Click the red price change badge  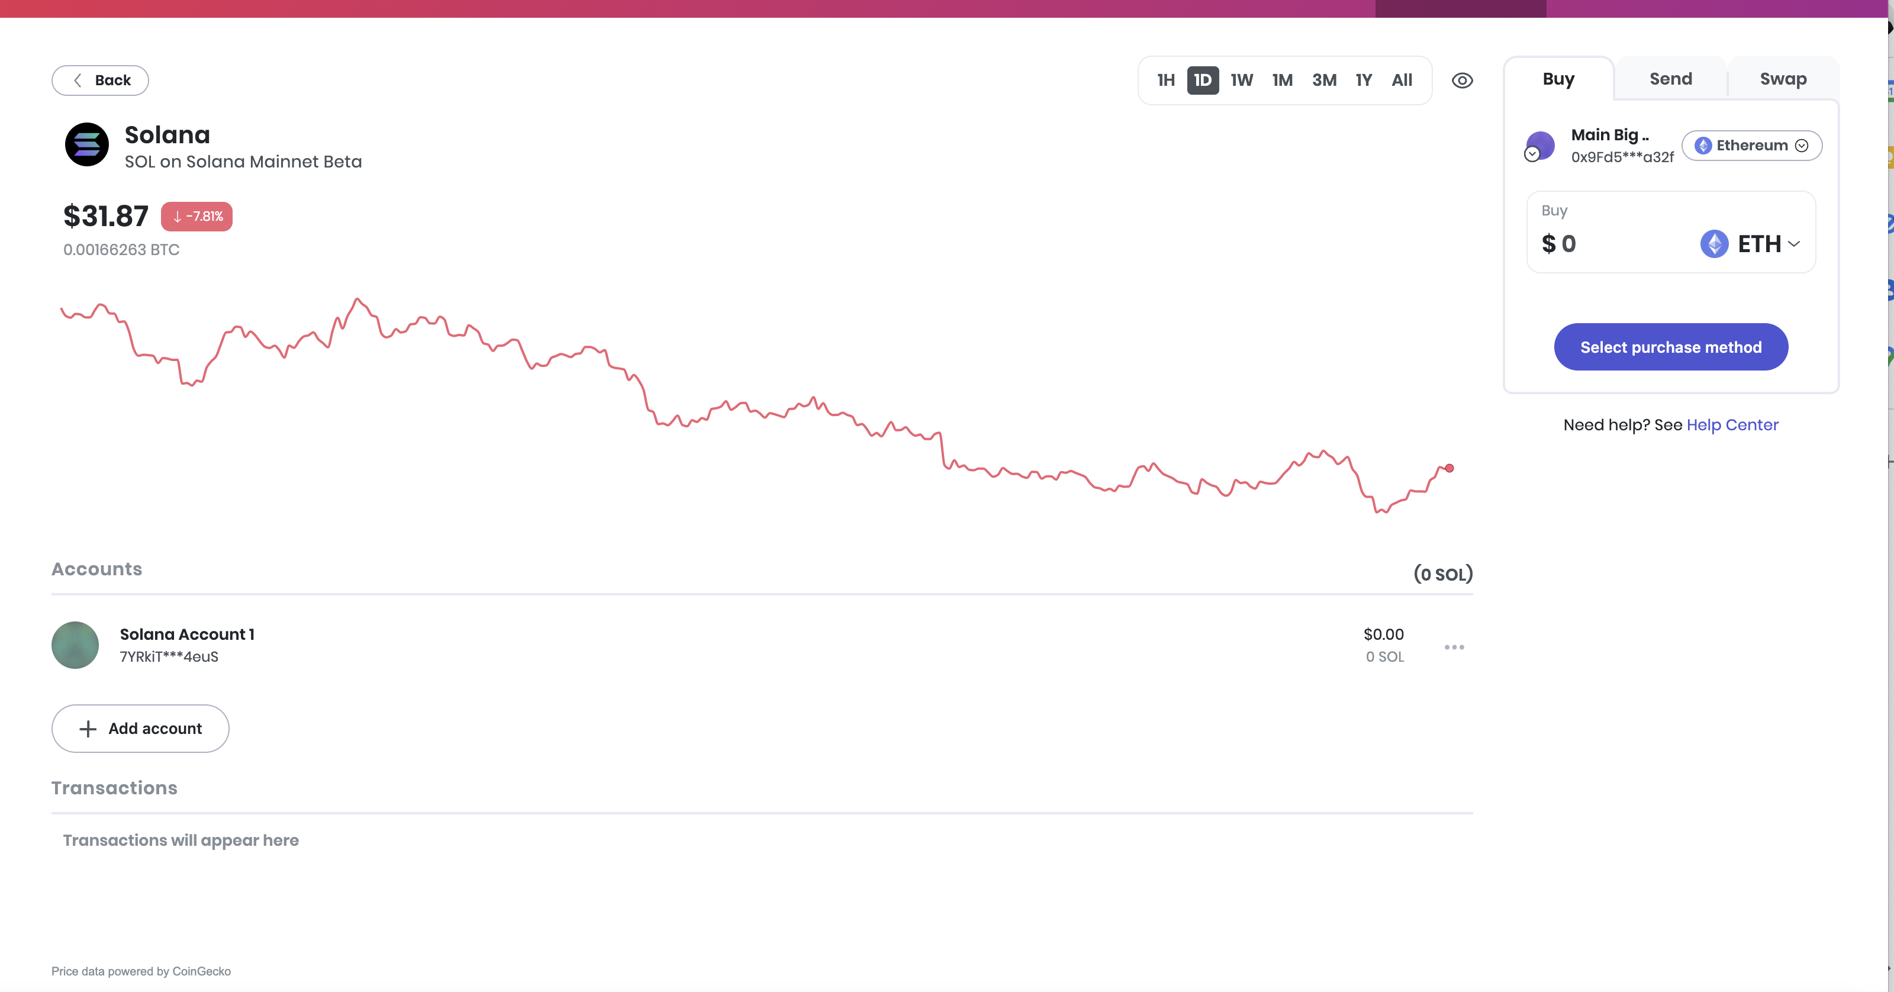197,216
